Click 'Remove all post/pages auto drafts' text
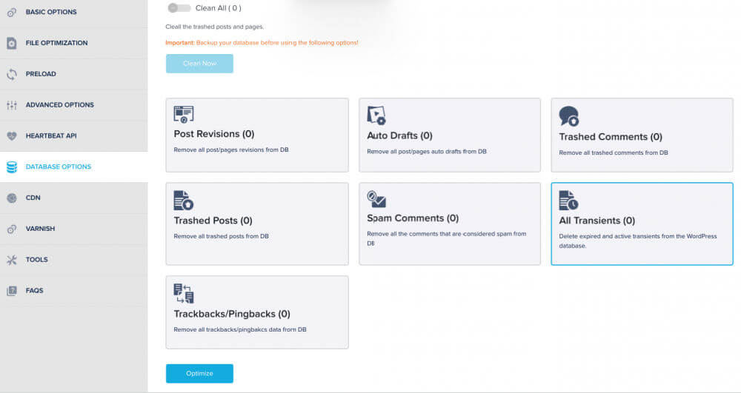The width and height of the screenshot is (741, 393). click(427, 152)
